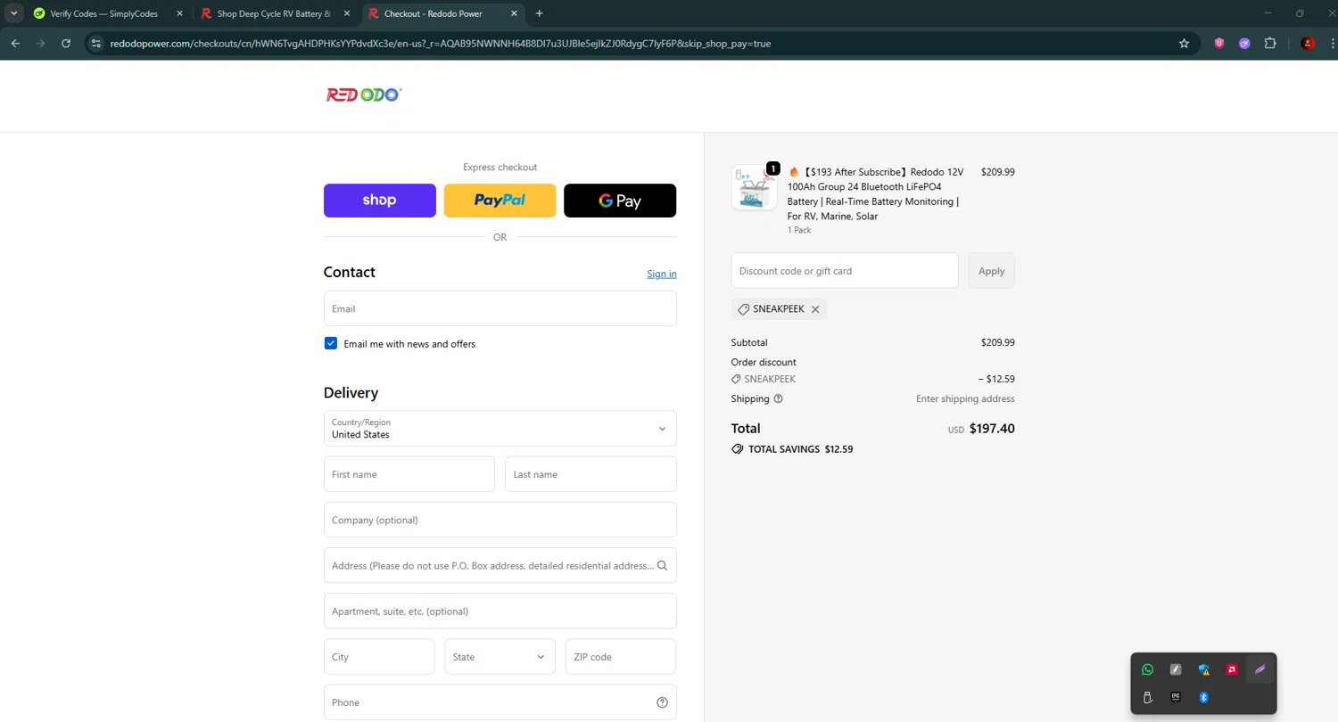Click address search magnifier icon
The image size is (1338, 722).
click(662, 566)
